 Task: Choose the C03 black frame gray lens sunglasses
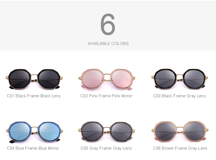pos(180,79)
